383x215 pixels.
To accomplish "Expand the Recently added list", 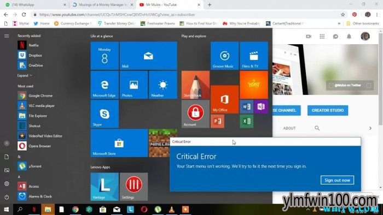I will [x=25, y=75].
